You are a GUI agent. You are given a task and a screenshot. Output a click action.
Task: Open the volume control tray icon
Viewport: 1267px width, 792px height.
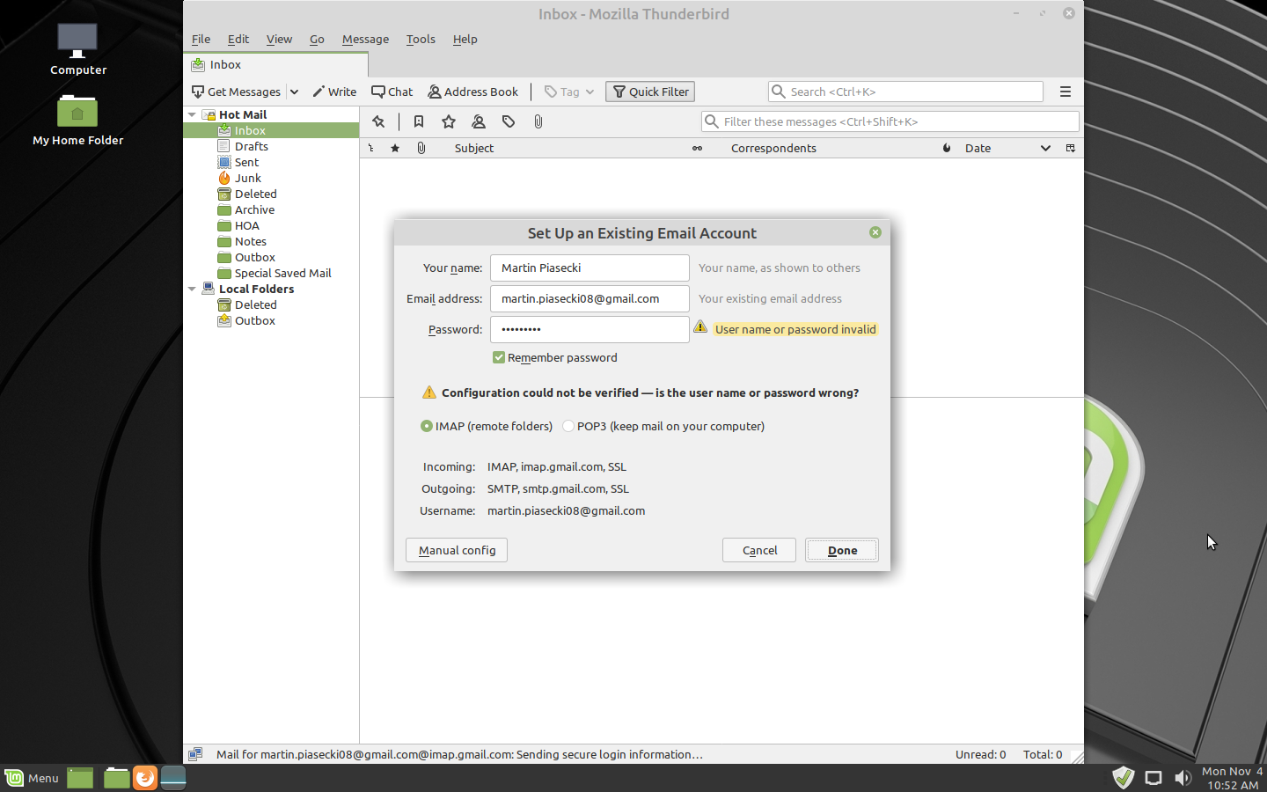pos(1183,778)
